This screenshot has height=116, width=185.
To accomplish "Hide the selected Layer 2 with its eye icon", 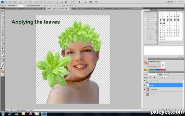I will point(145,85).
